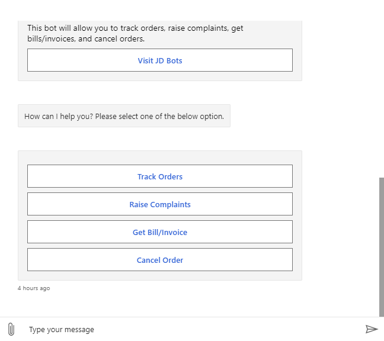Send the message using the arrow icon

click(x=372, y=329)
